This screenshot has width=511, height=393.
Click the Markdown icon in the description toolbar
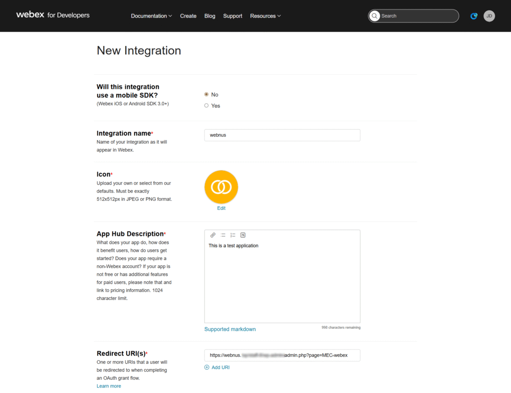243,235
